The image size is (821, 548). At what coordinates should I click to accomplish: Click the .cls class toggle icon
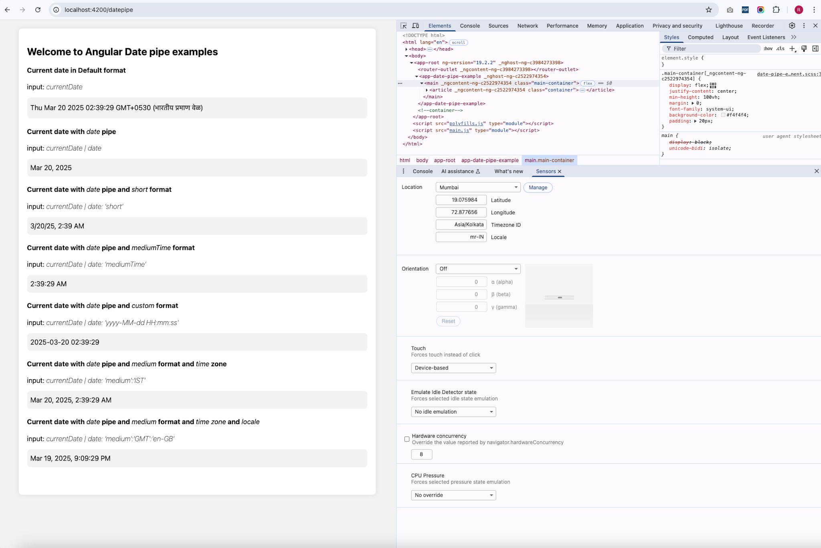point(780,49)
